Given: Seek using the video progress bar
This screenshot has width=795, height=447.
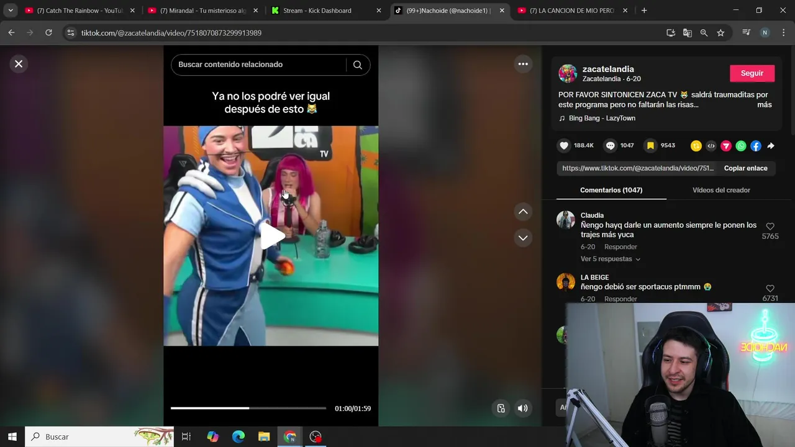Looking at the screenshot, I should pyautogui.click(x=248, y=408).
